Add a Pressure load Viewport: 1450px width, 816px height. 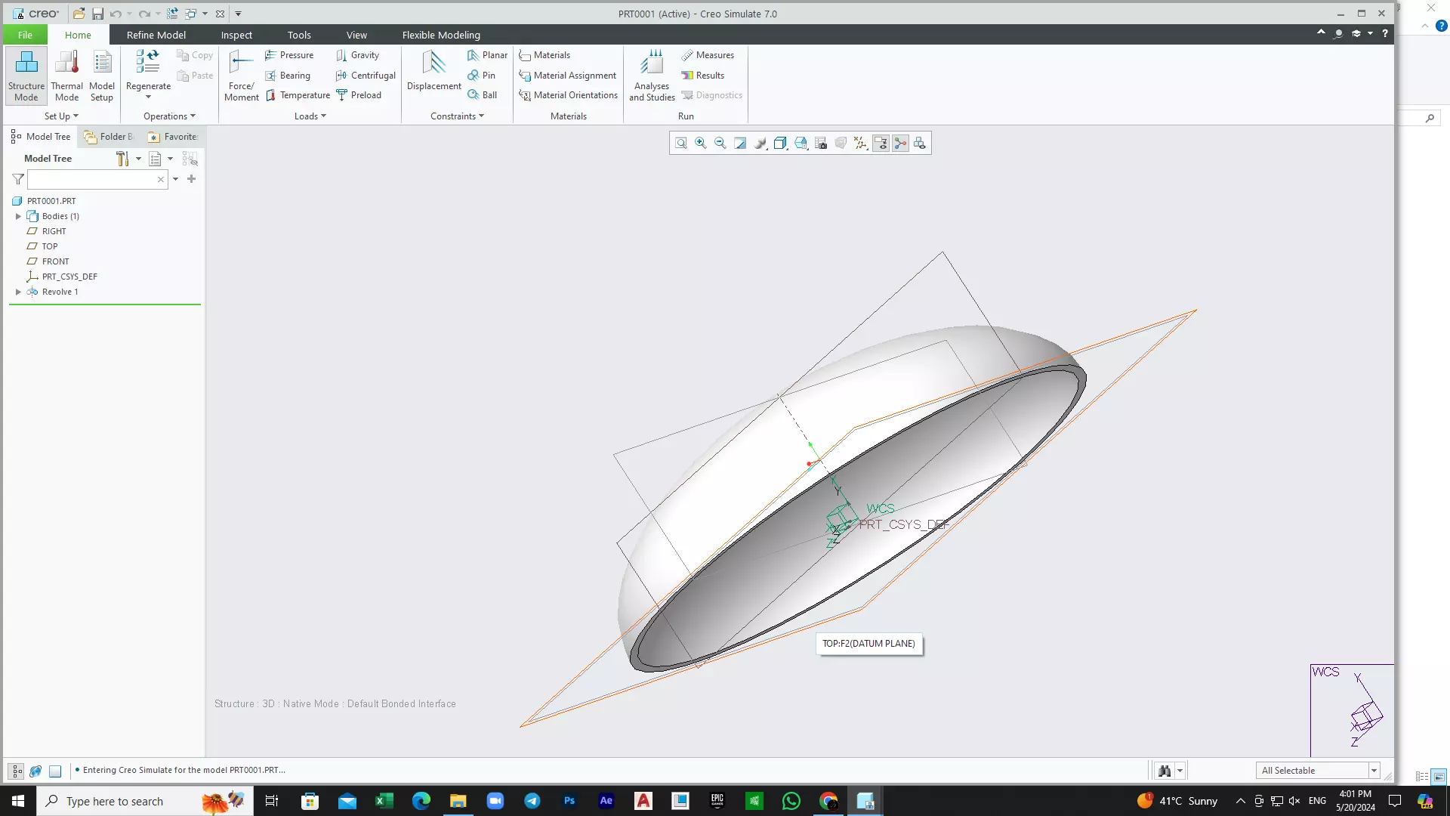(289, 55)
